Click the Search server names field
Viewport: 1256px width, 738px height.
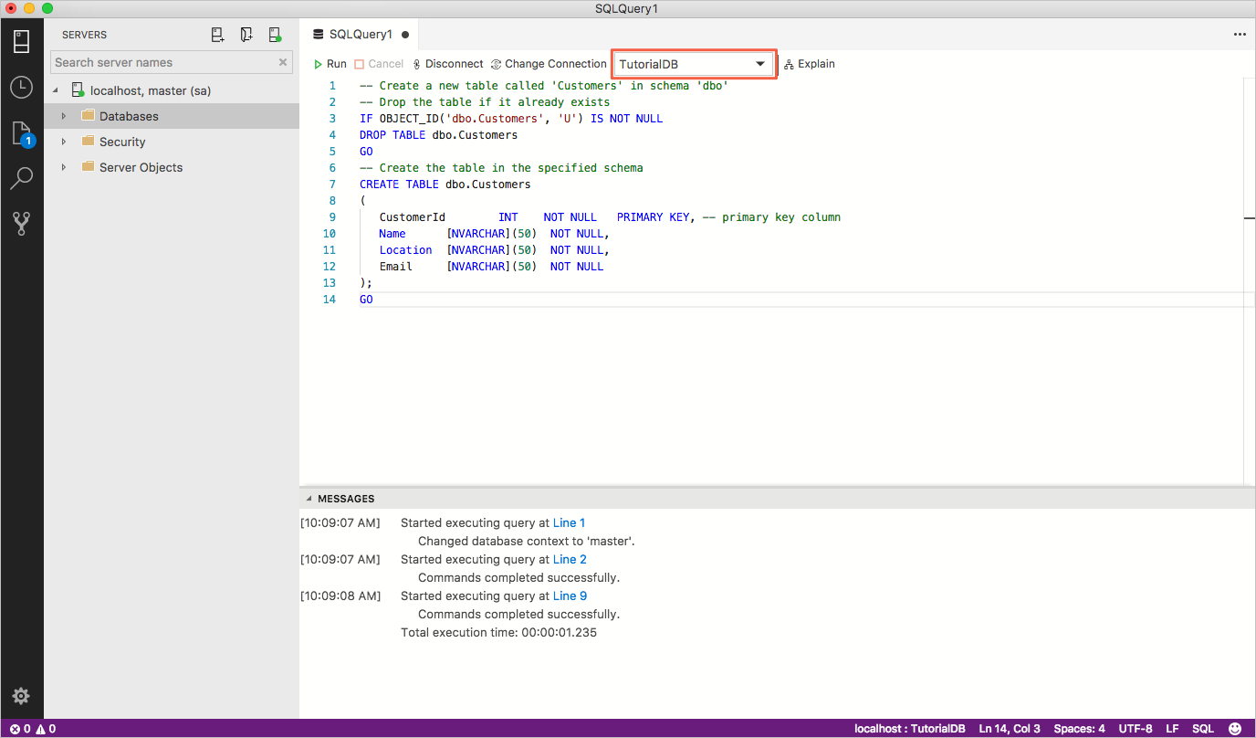click(x=162, y=62)
